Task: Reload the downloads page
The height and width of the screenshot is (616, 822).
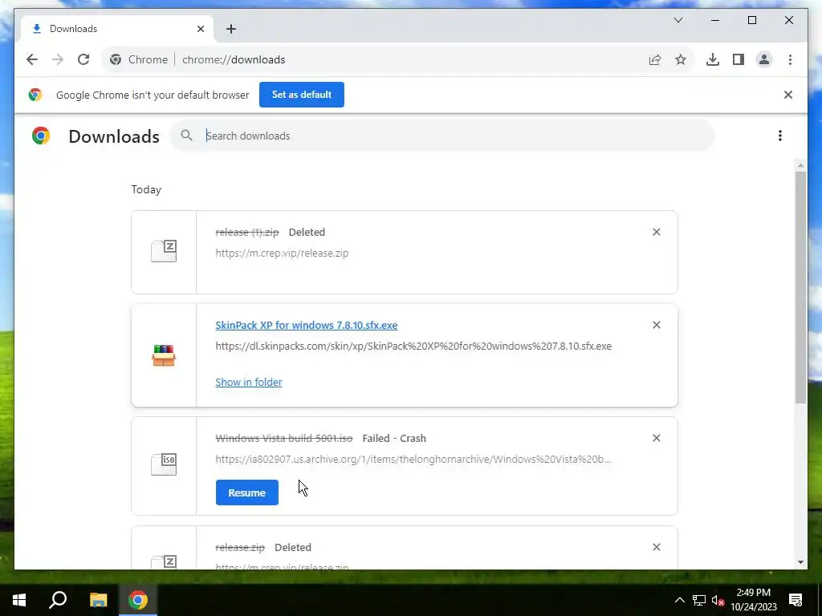Action: click(83, 59)
